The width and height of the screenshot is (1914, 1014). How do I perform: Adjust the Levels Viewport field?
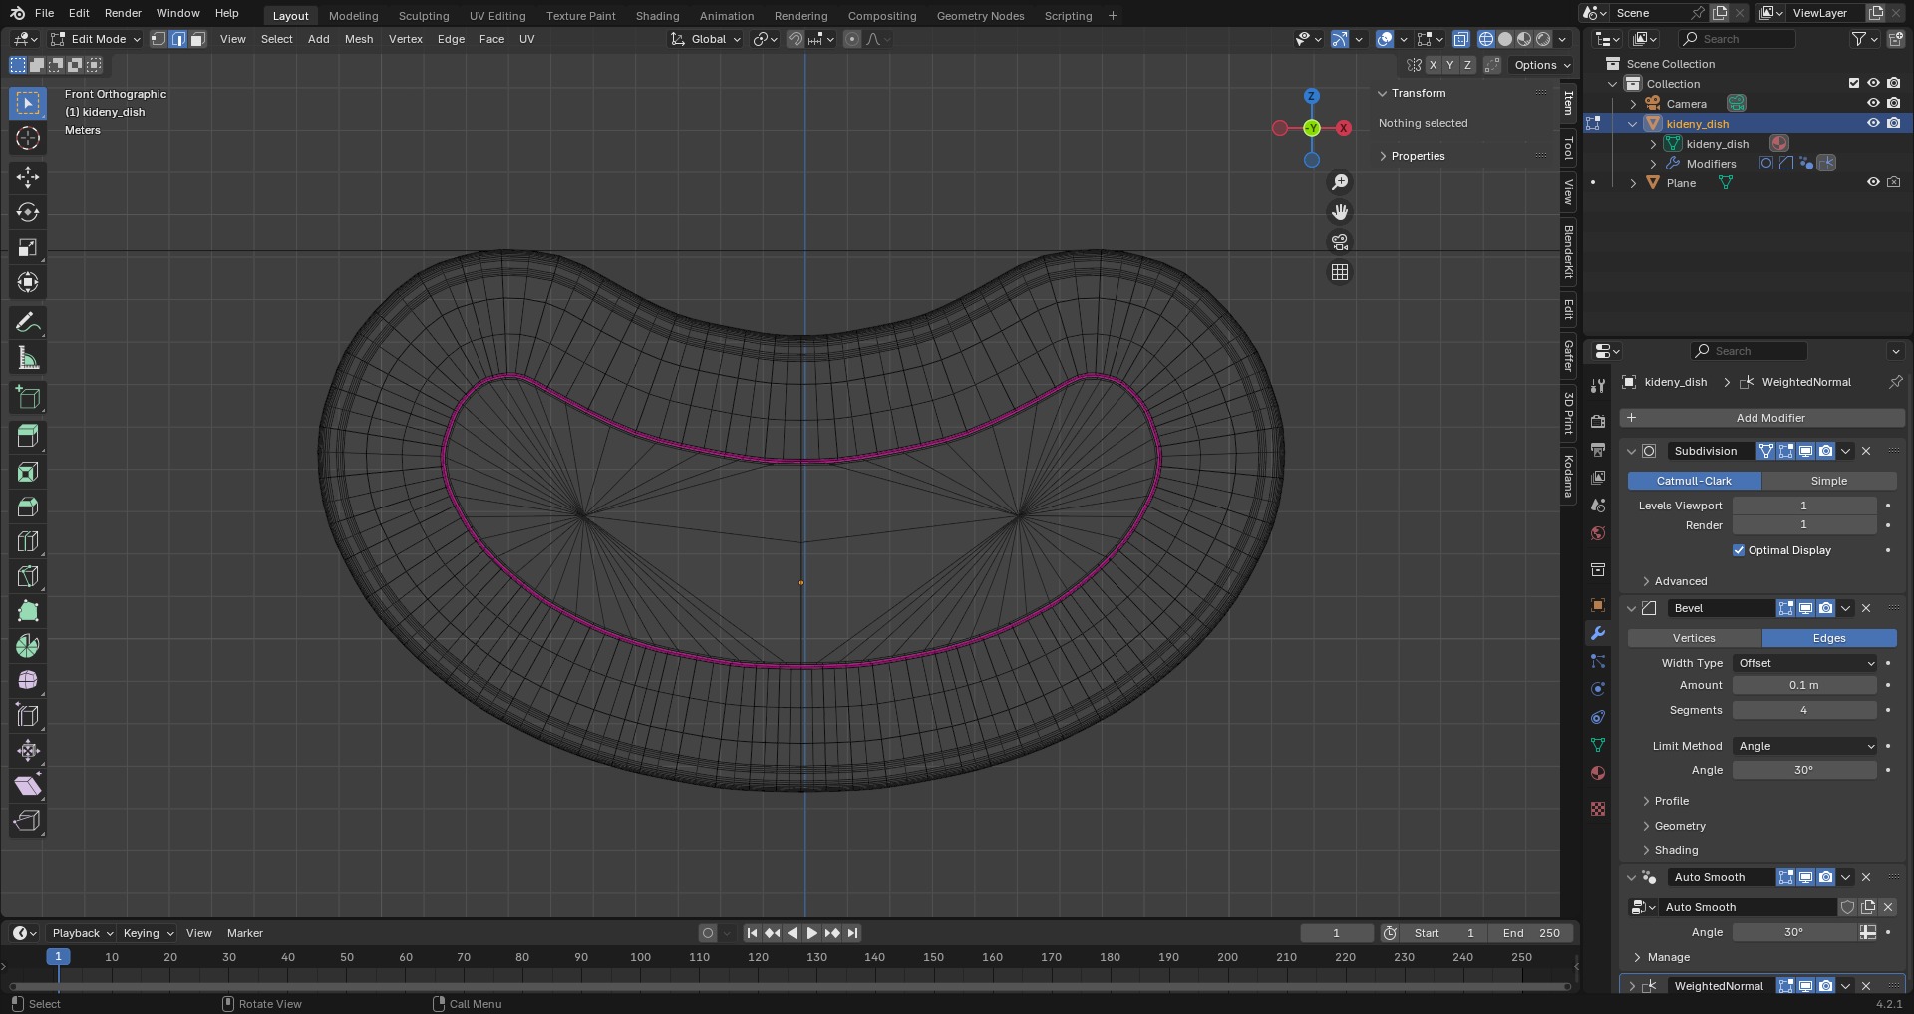pos(1803,506)
